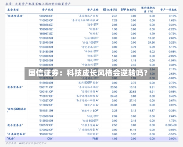Click the 资产一周表现 column header
Screen dimensions: 183x147
pyautogui.click(x=168, y=10)
